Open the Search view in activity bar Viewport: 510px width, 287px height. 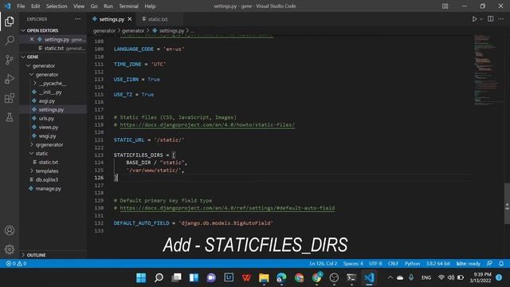coord(10,41)
